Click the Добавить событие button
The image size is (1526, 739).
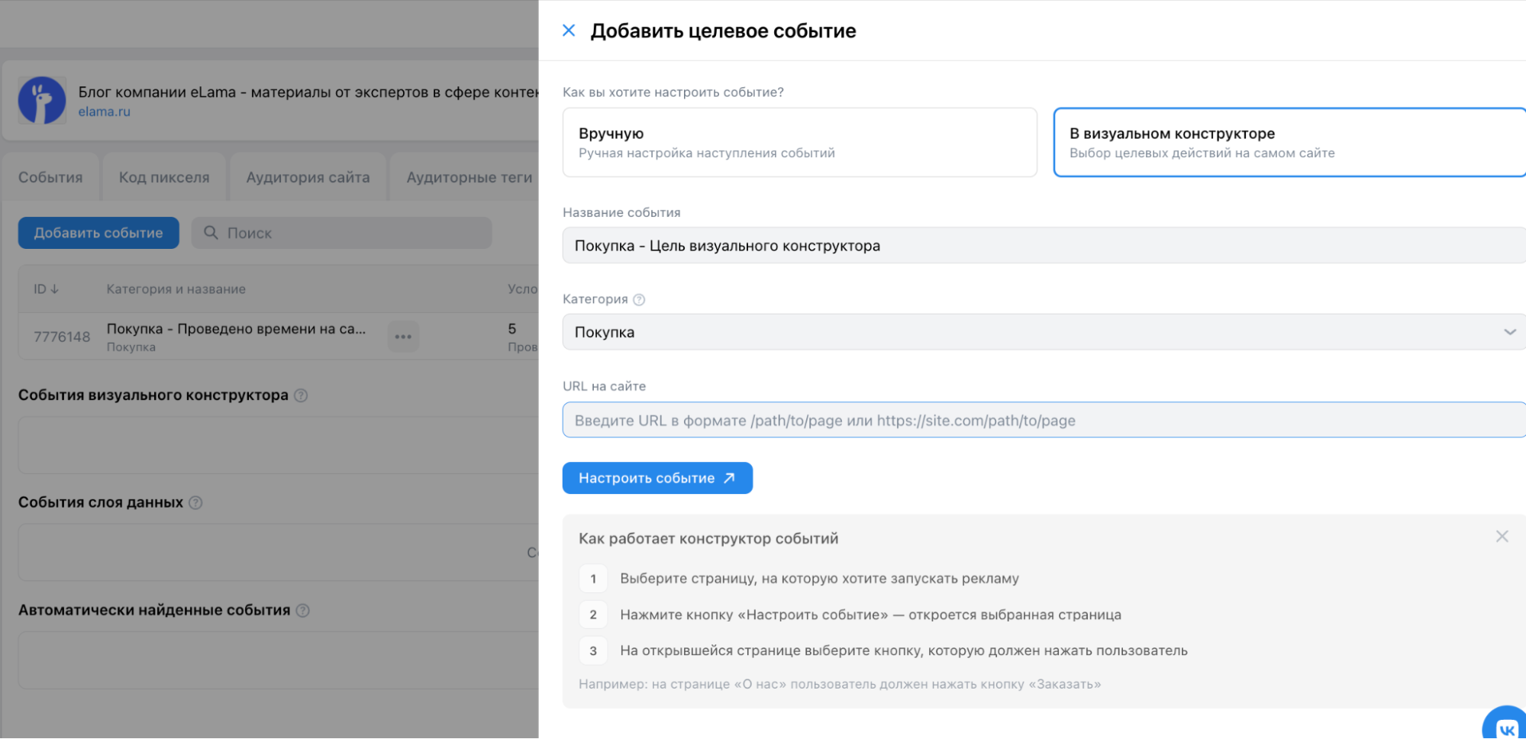click(98, 233)
